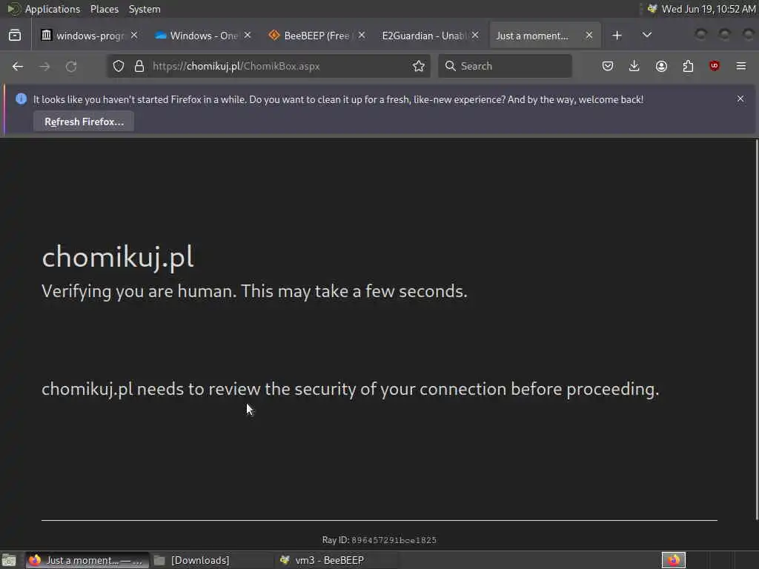This screenshot has width=759, height=569.
Task: Open the System menu
Action: click(145, 9)
